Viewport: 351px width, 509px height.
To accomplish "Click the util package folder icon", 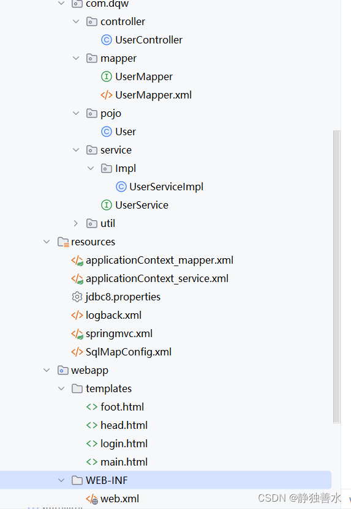I will [92, 223].
